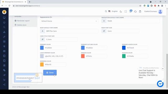Screen dimensions: 168x94
Task: Focus the Primary Color hex input
Action: 55,48
